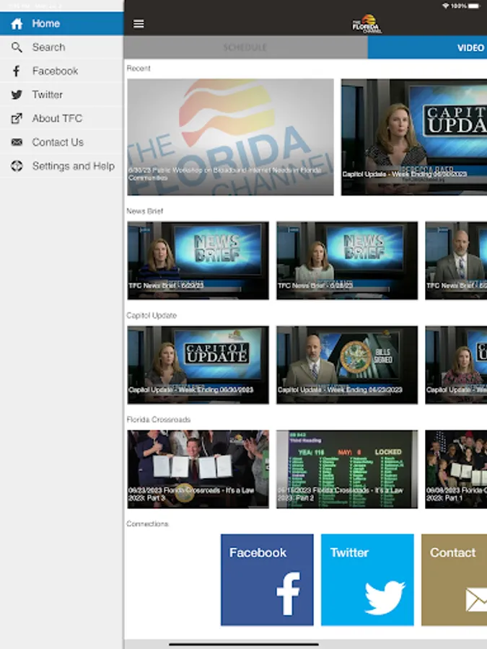Image resolution: width=487 pixels, height=649 pixels.
Task: Click the About TFC external link icon
Action: [17, 118]
